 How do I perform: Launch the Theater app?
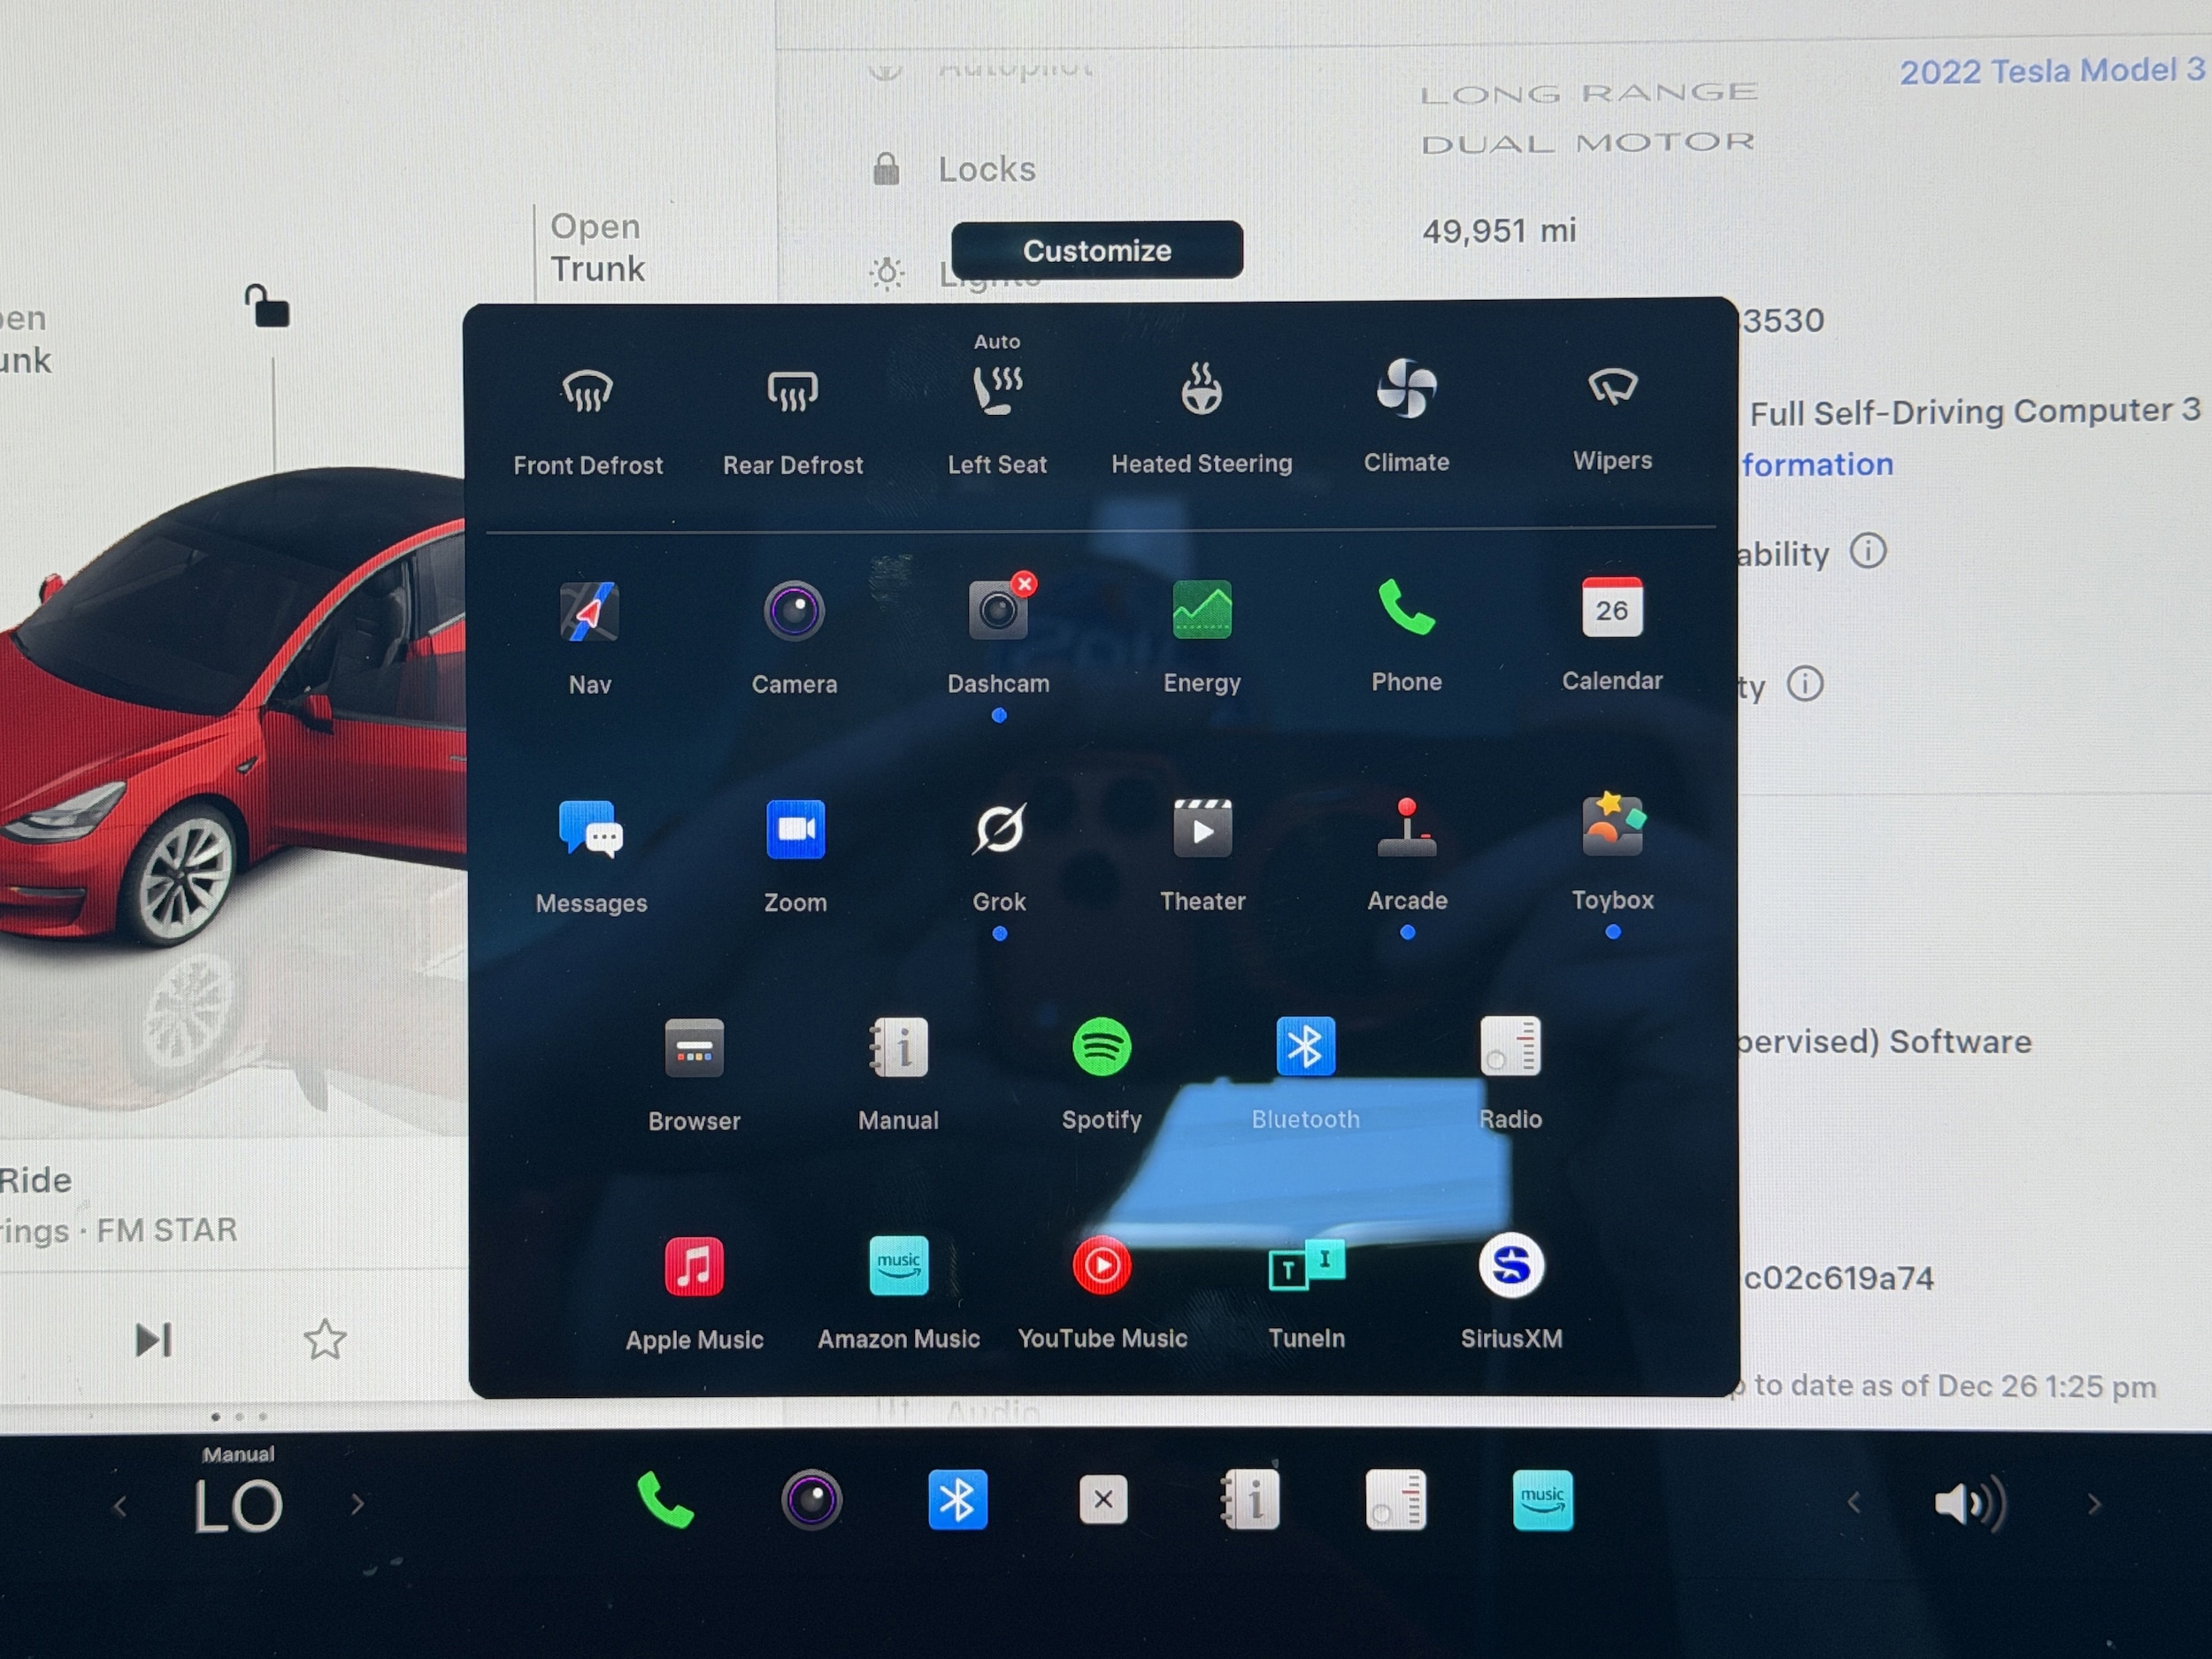coord(1202,829)
